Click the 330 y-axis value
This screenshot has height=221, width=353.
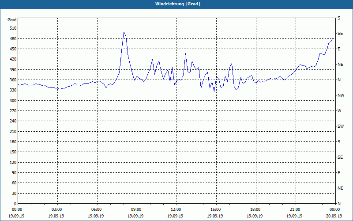13,90
